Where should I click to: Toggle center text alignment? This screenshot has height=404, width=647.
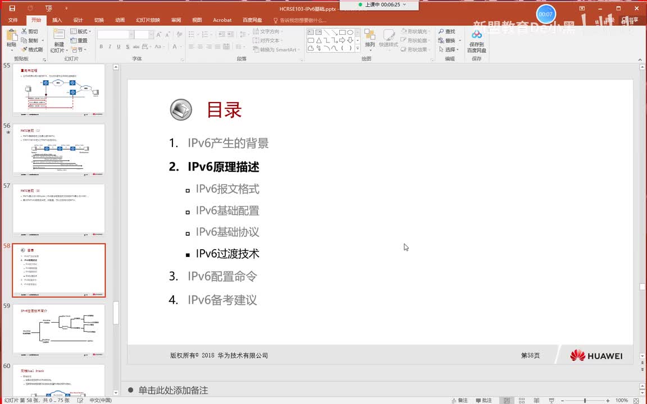point(200,47)
